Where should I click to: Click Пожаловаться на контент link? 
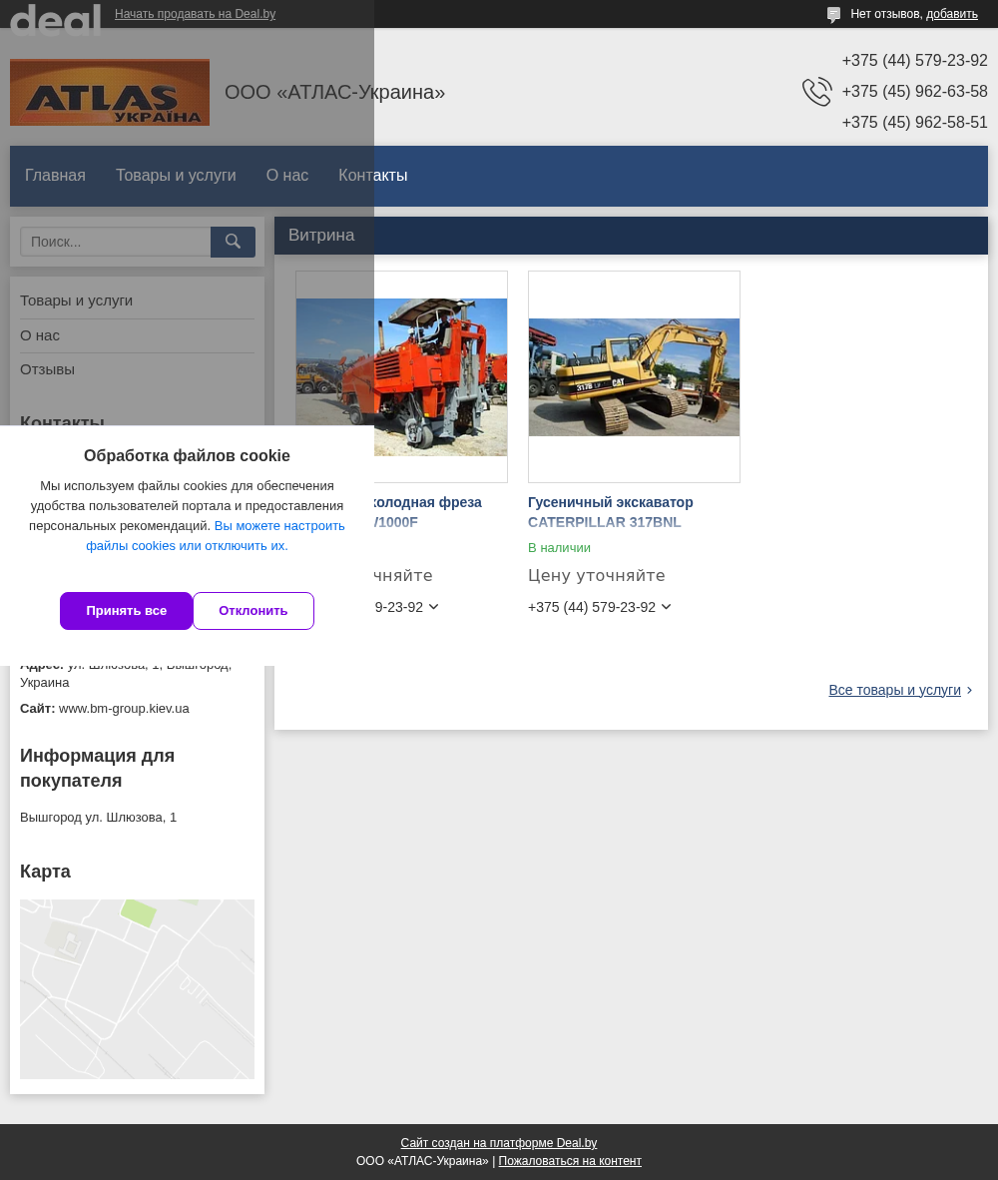click(570, 1161)
